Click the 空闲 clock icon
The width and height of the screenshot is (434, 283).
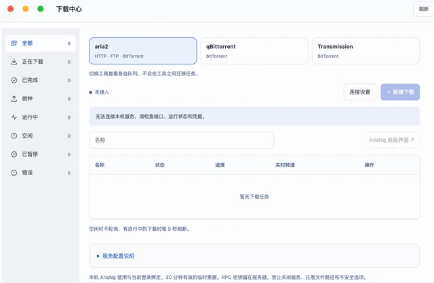click(14, 136)
